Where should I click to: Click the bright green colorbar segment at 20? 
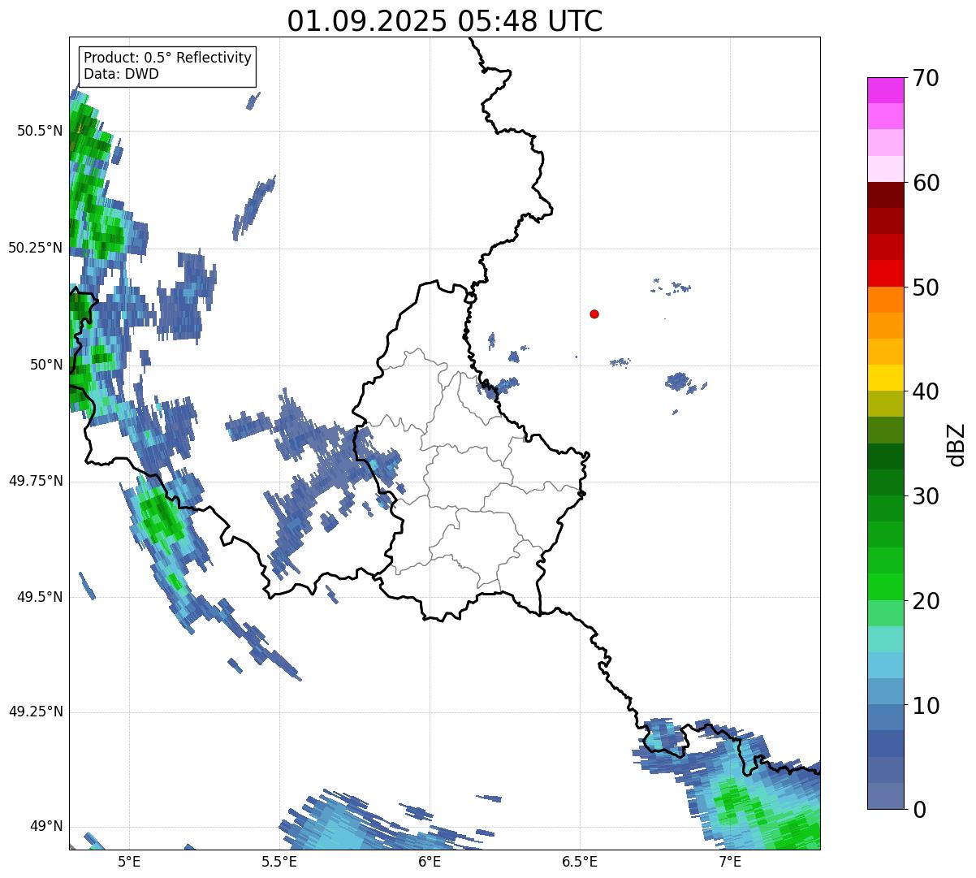coord(885,586)
